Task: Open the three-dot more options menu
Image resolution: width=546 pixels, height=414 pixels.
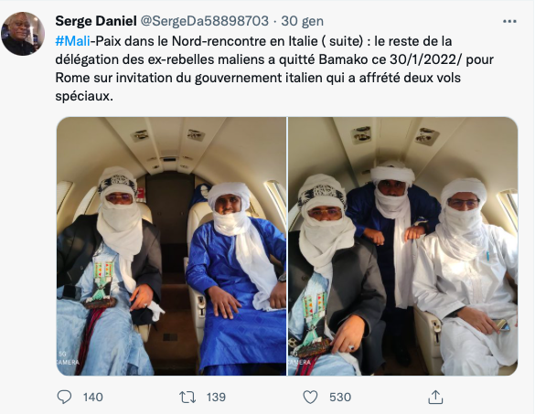Action: (509, 22)
